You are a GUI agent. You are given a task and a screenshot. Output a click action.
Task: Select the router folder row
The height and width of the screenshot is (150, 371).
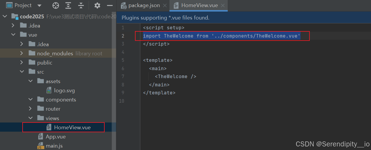click(x=58, y=109)
